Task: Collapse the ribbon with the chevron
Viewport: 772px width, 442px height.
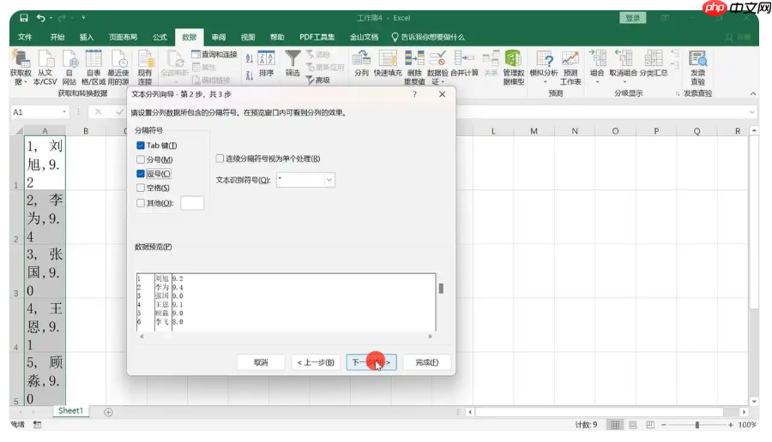Action: [x=753, y=93]
